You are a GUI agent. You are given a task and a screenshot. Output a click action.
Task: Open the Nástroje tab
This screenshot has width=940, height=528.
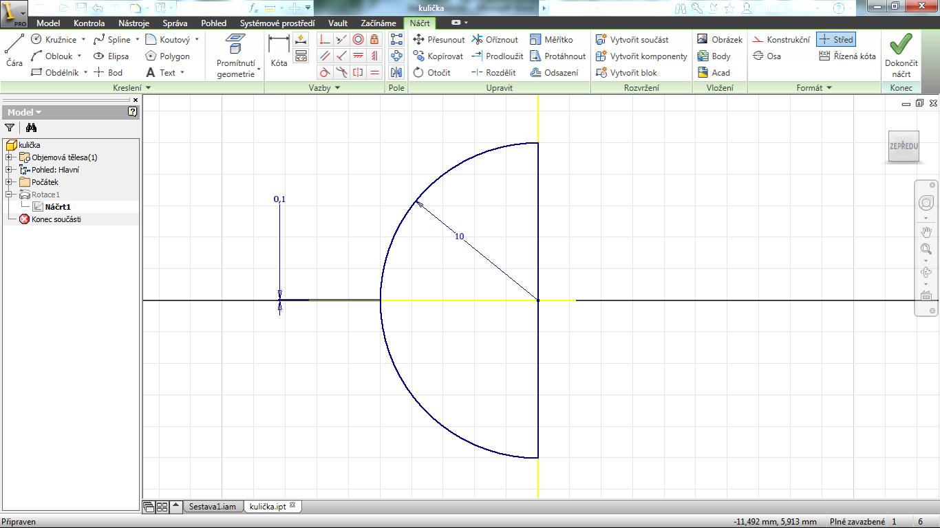[x=133, y=23]
